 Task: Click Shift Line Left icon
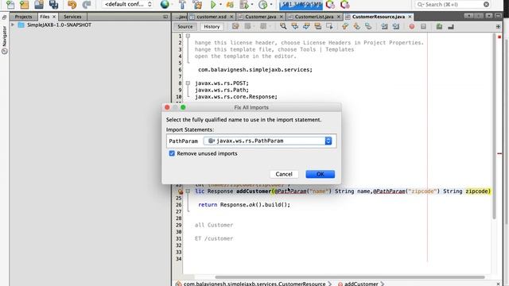click(384, 26)
